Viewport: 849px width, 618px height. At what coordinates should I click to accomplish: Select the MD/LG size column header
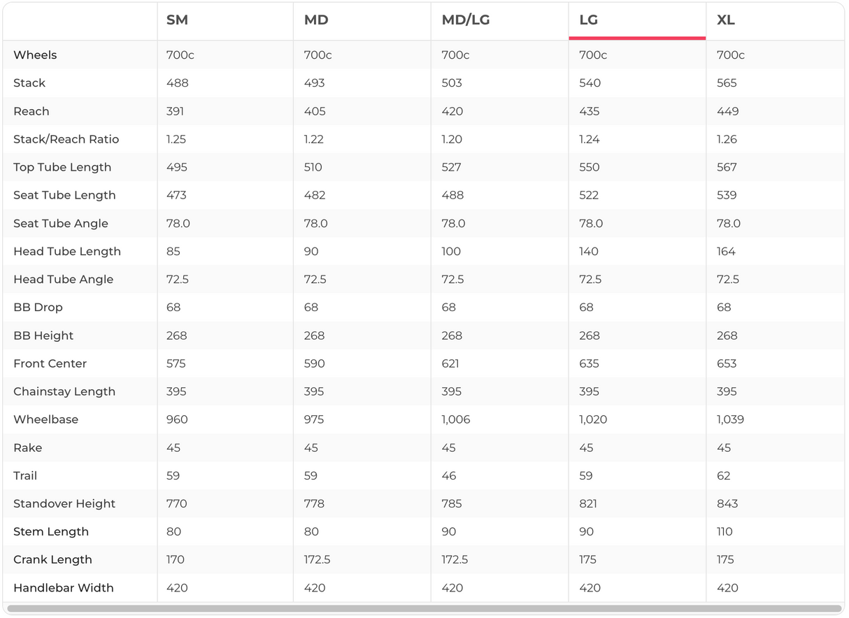[466, 20]
